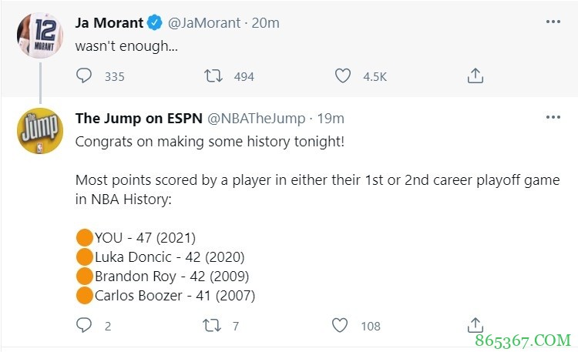Viewport: 578px width, 352px height.
Task: Share The Jump on ESPN tweet
Action: coord(476,325)
